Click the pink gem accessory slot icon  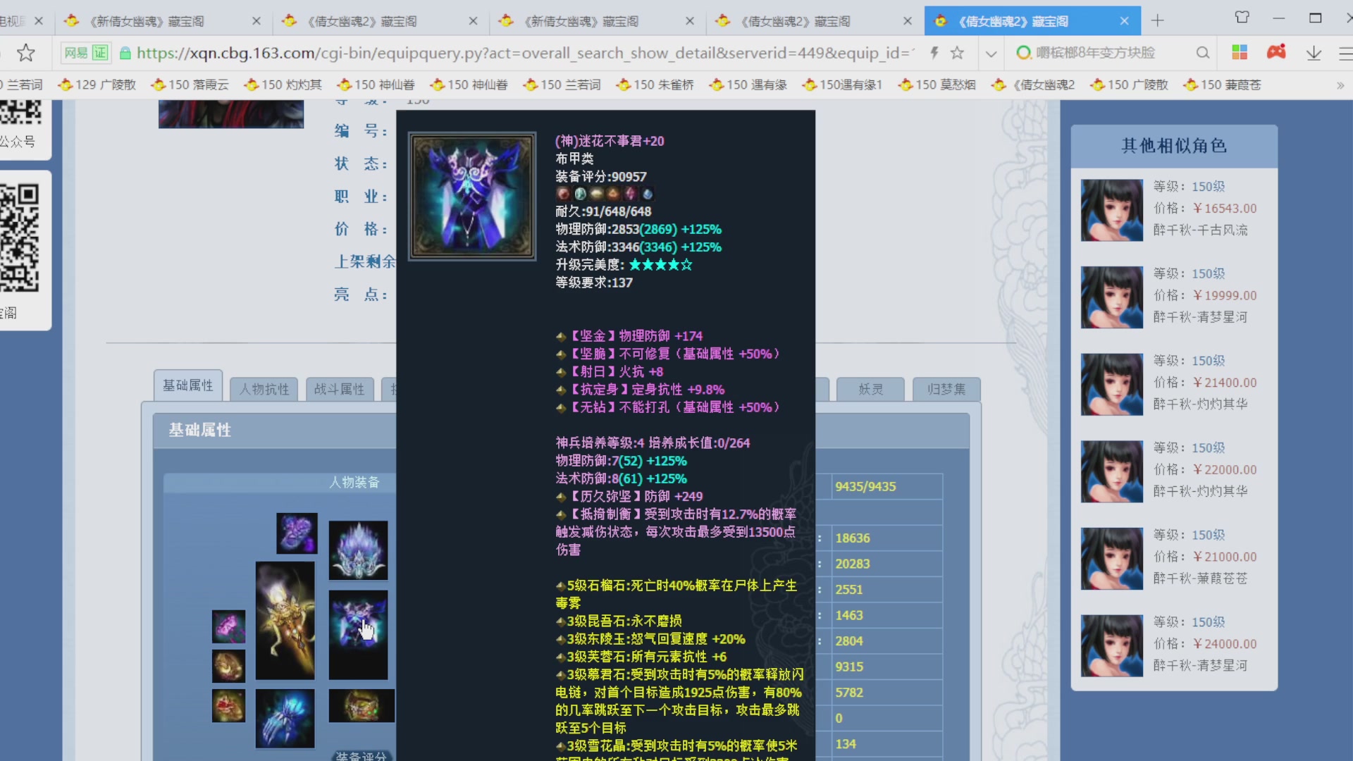[228, 626]
